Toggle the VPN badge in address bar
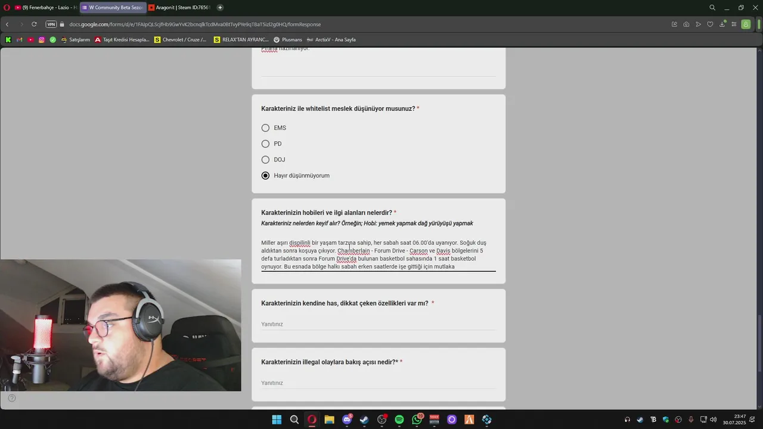 [x=51, y=24]
